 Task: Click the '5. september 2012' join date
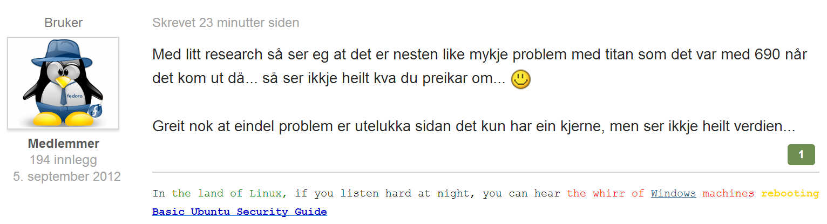pos(67,177)
